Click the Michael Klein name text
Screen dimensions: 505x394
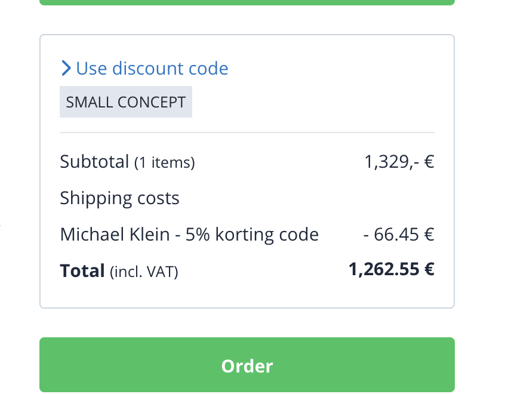tap(115, 235)
